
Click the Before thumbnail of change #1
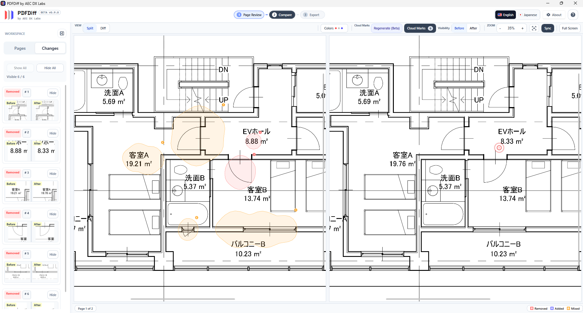pos(17,110)
